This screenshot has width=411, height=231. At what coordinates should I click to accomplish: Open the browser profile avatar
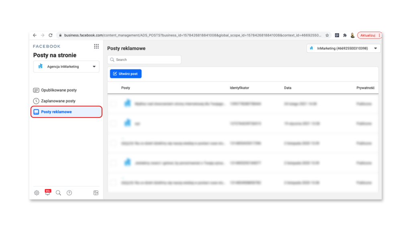click(352, 35)
